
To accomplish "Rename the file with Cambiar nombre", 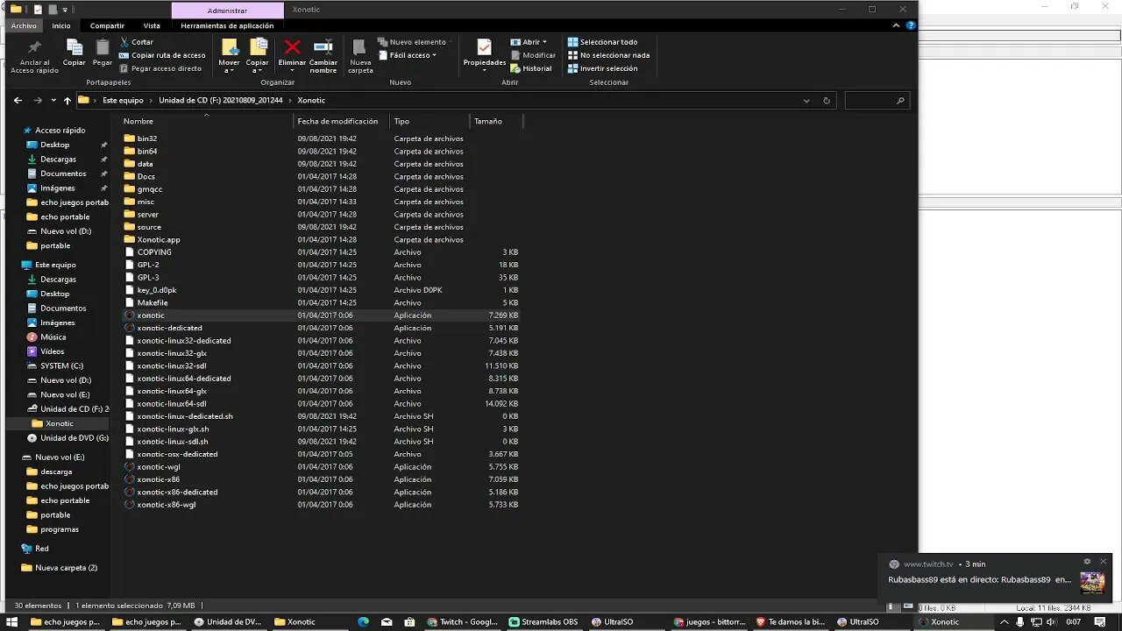I will pyautogui.click(x=323, y=56).
